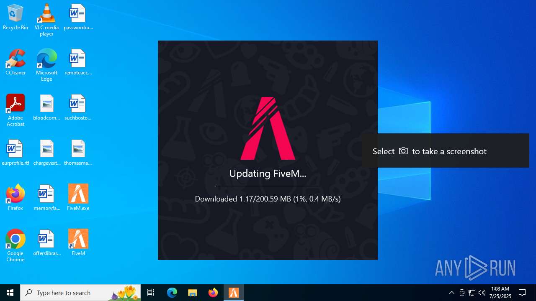Click the Type here to search box
The width and height of the screenshot is (536, 301).
80,293
